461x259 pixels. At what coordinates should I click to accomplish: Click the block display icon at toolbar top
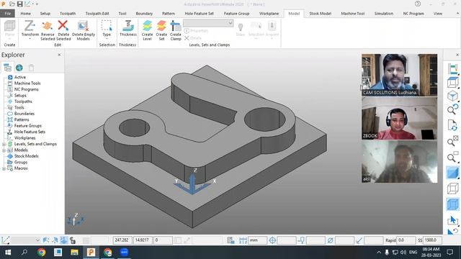(x=452, y=69)
